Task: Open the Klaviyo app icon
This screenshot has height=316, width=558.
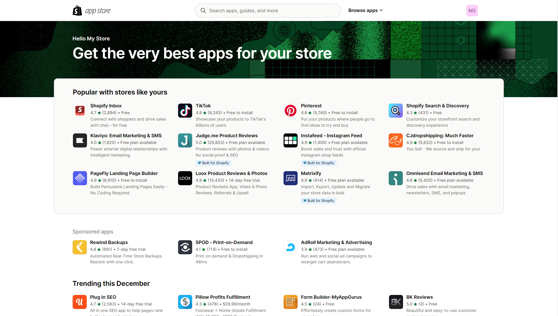Action: point(80,140)
